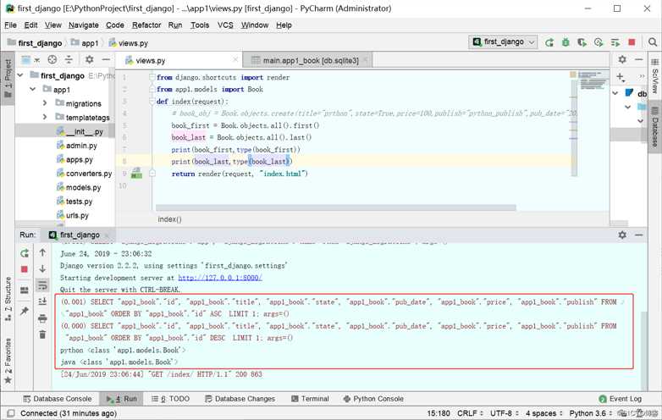Screen dimensions: 662x420
Task: Expand the migrations folder
Action: pyautogui.click(x=45, y=103)
